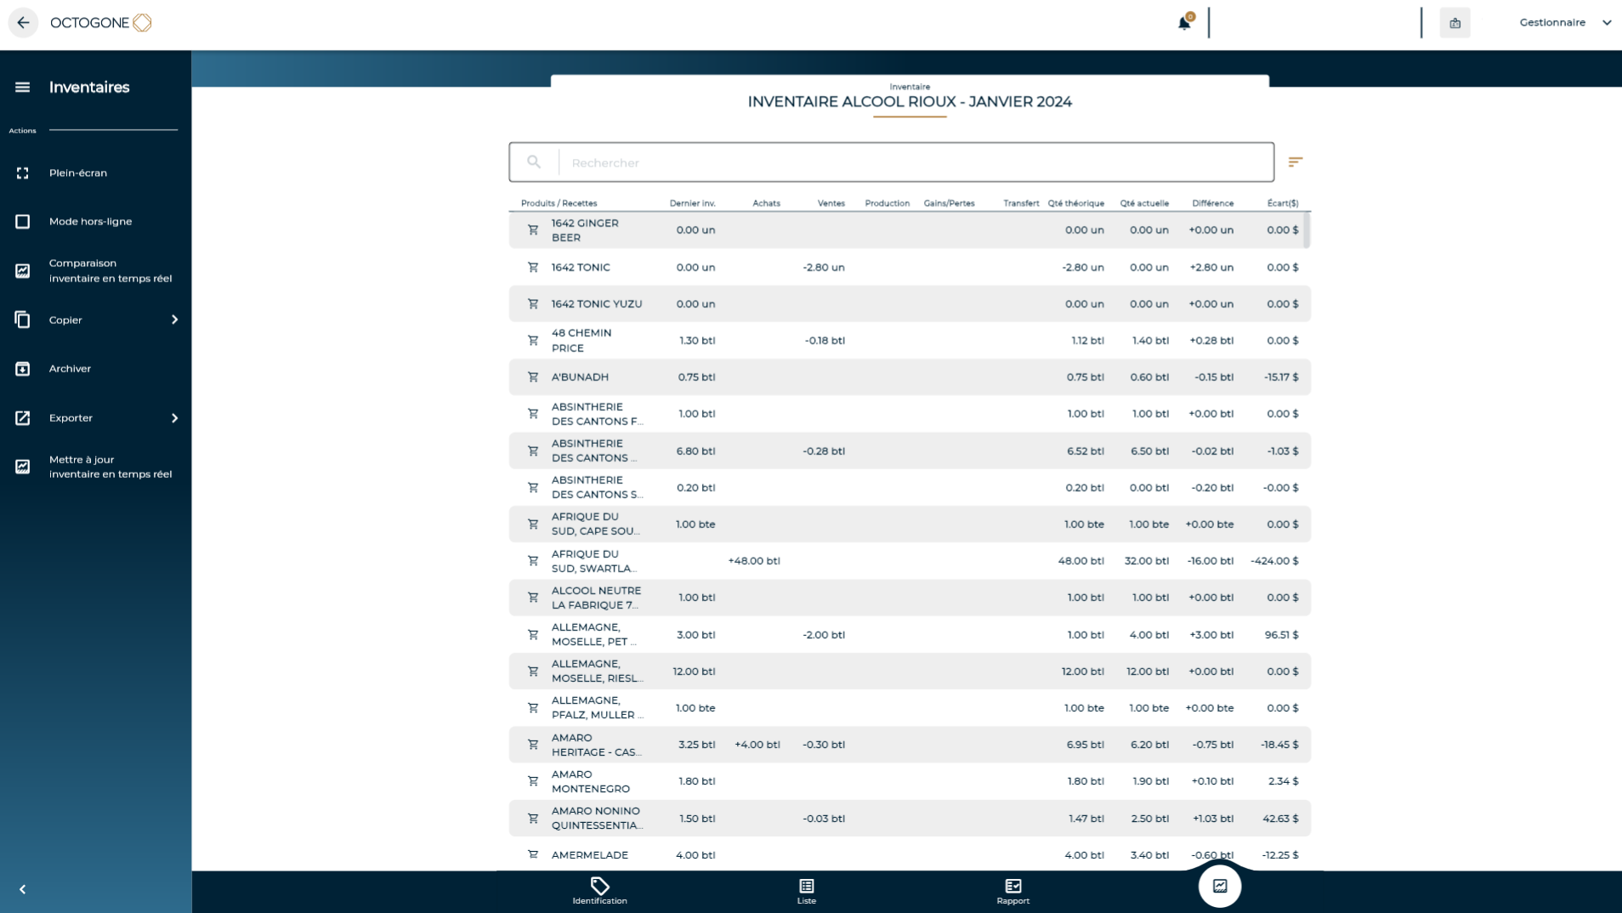Image resolution: width=1622 pixels, height=913 pixels.
Task: Open the Rapport tab
Action: click(x=1012, y=891)
